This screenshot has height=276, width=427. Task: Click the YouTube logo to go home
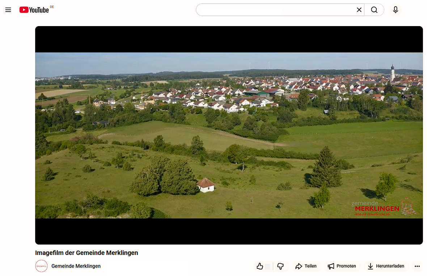pyautogui.click(x=35, y=10)
